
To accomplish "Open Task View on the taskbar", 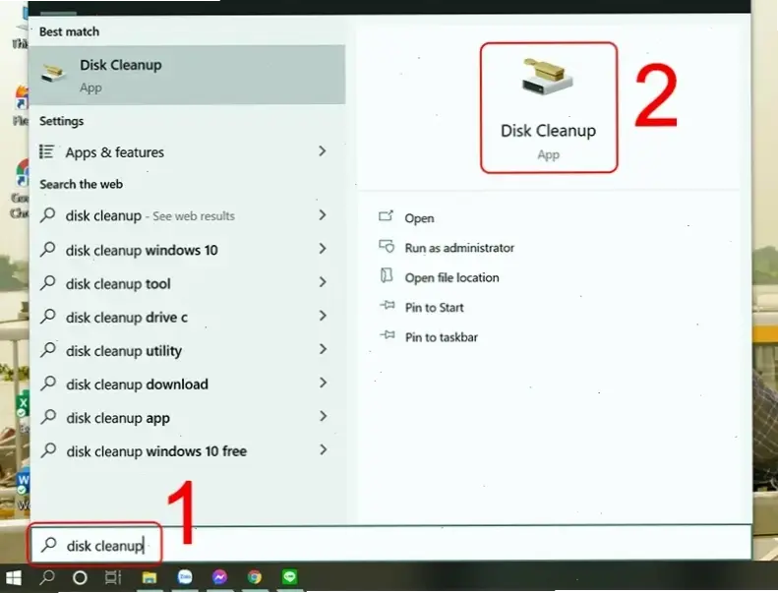I will click(113, 578).
